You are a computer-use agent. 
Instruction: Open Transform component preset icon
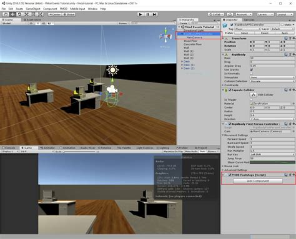point(290,38)
